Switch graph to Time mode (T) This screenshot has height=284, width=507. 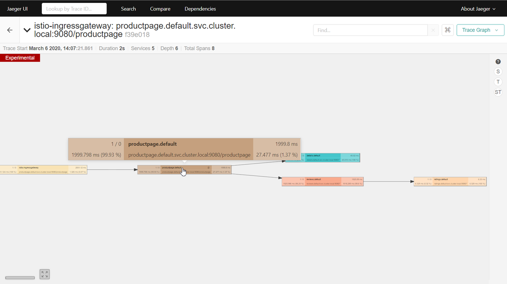click(498, 82)
